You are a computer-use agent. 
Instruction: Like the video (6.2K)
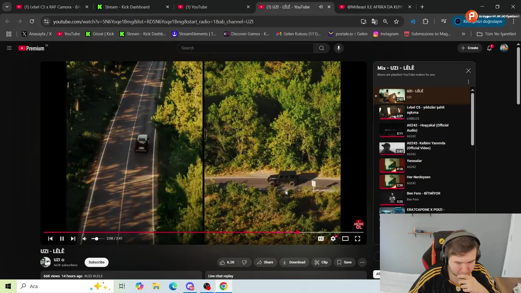click(x=227, y=262)
